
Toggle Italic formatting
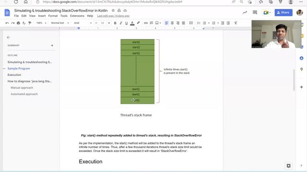[121, 23]
